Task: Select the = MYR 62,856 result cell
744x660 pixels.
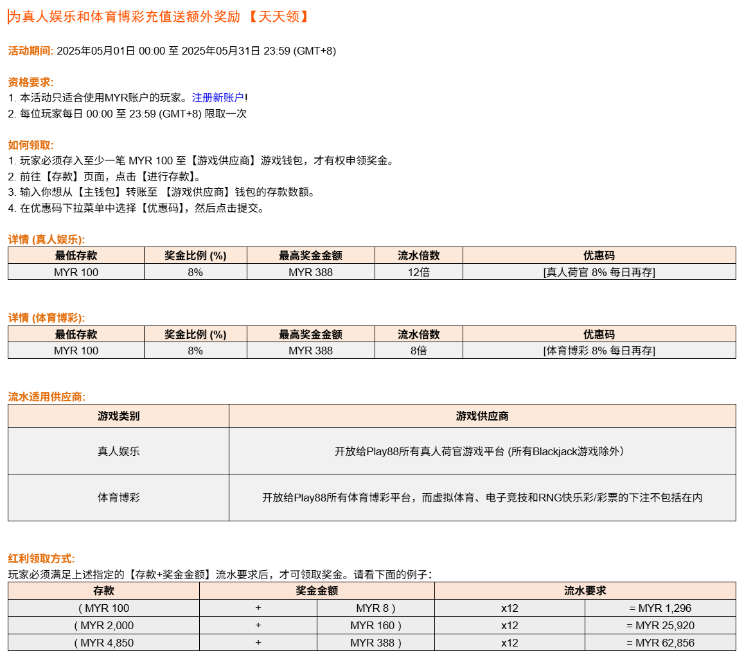Action: pyautogui.click(x=660, y=642)
